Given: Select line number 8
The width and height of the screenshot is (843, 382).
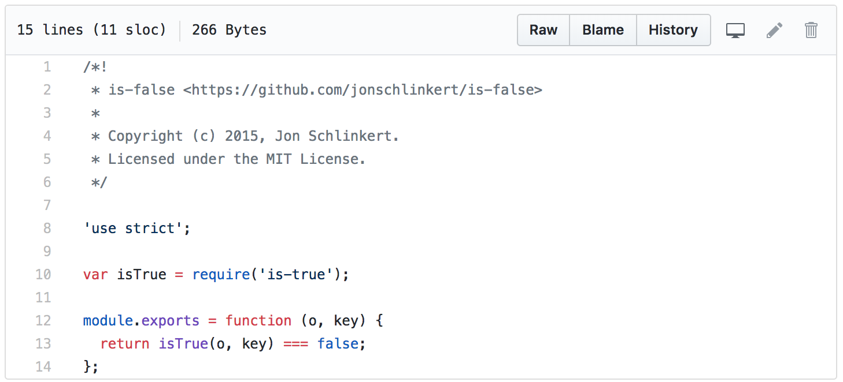Looking at the screenshot, I should click(x=47, y=229).
